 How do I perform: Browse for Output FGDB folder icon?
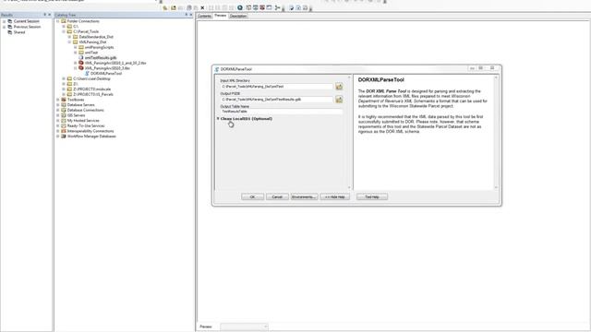coord(339,100)
